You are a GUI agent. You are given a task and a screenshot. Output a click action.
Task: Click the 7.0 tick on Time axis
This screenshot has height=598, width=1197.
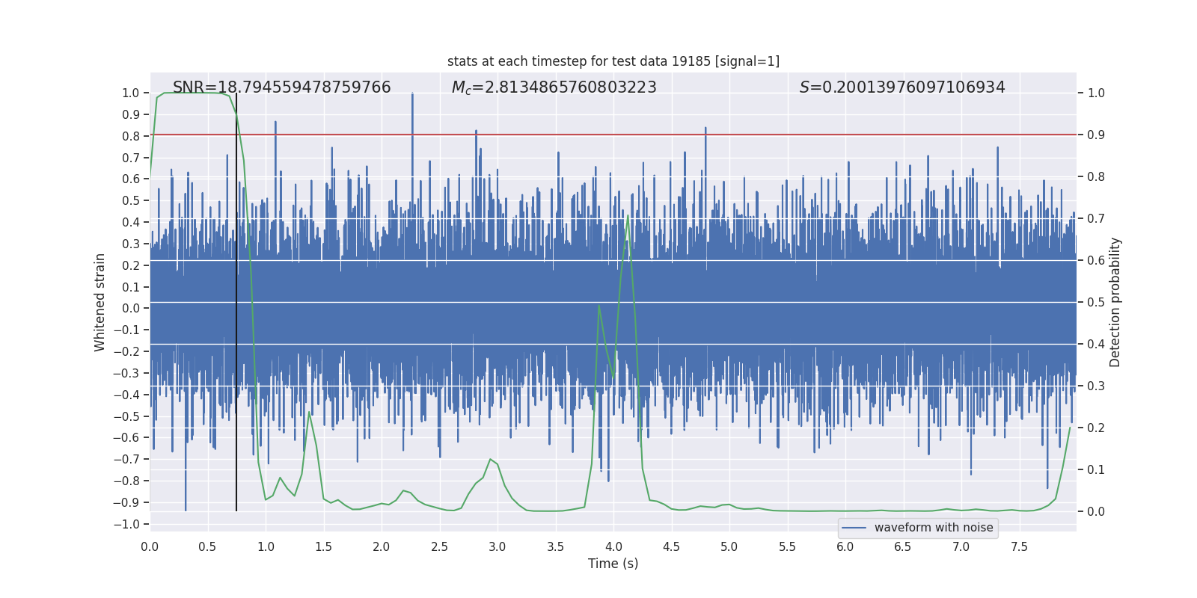(961, 546)
